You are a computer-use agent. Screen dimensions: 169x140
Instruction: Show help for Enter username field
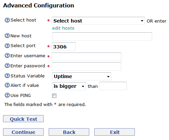(7, 56)
